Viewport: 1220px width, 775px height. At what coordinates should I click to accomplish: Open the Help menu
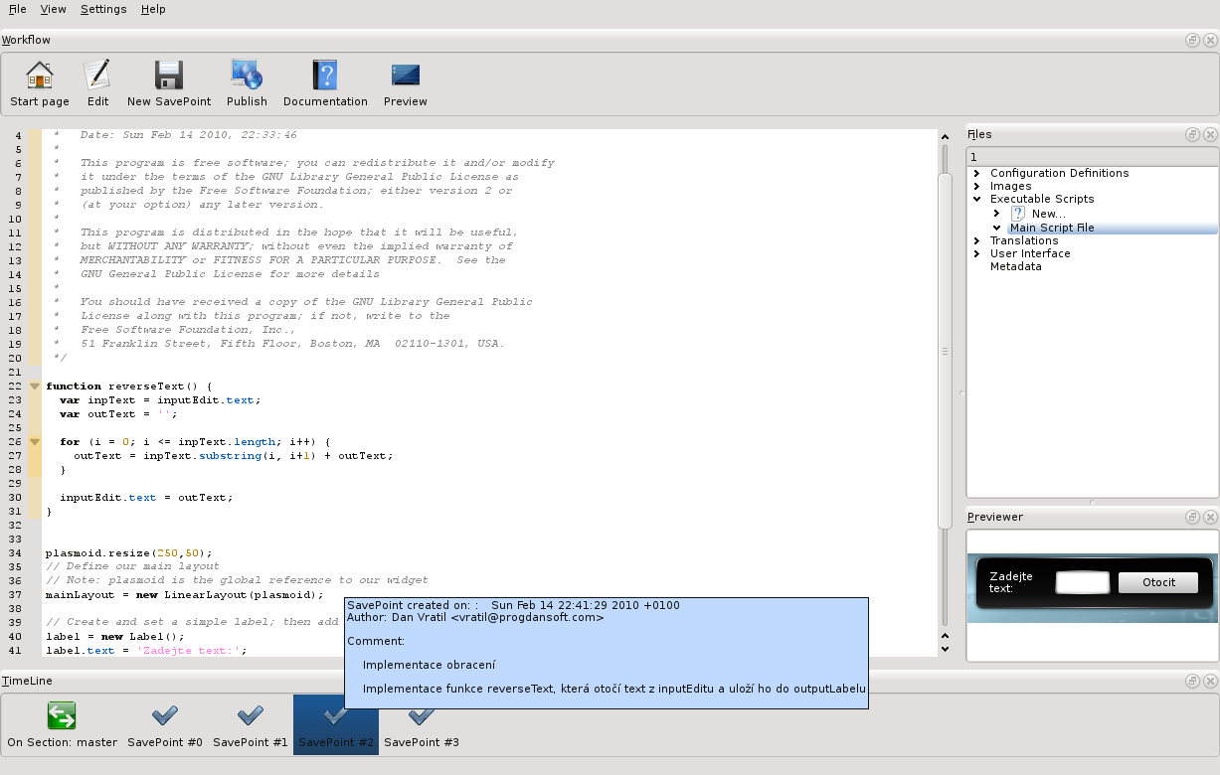(x=153, y=9)
